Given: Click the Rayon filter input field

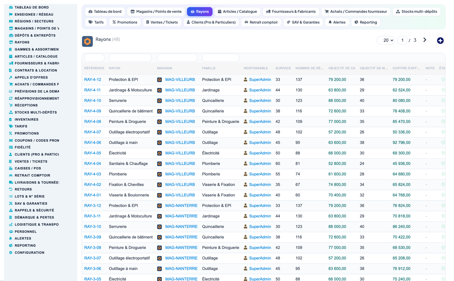Looking at the screenshot, I should click(130, 58).
